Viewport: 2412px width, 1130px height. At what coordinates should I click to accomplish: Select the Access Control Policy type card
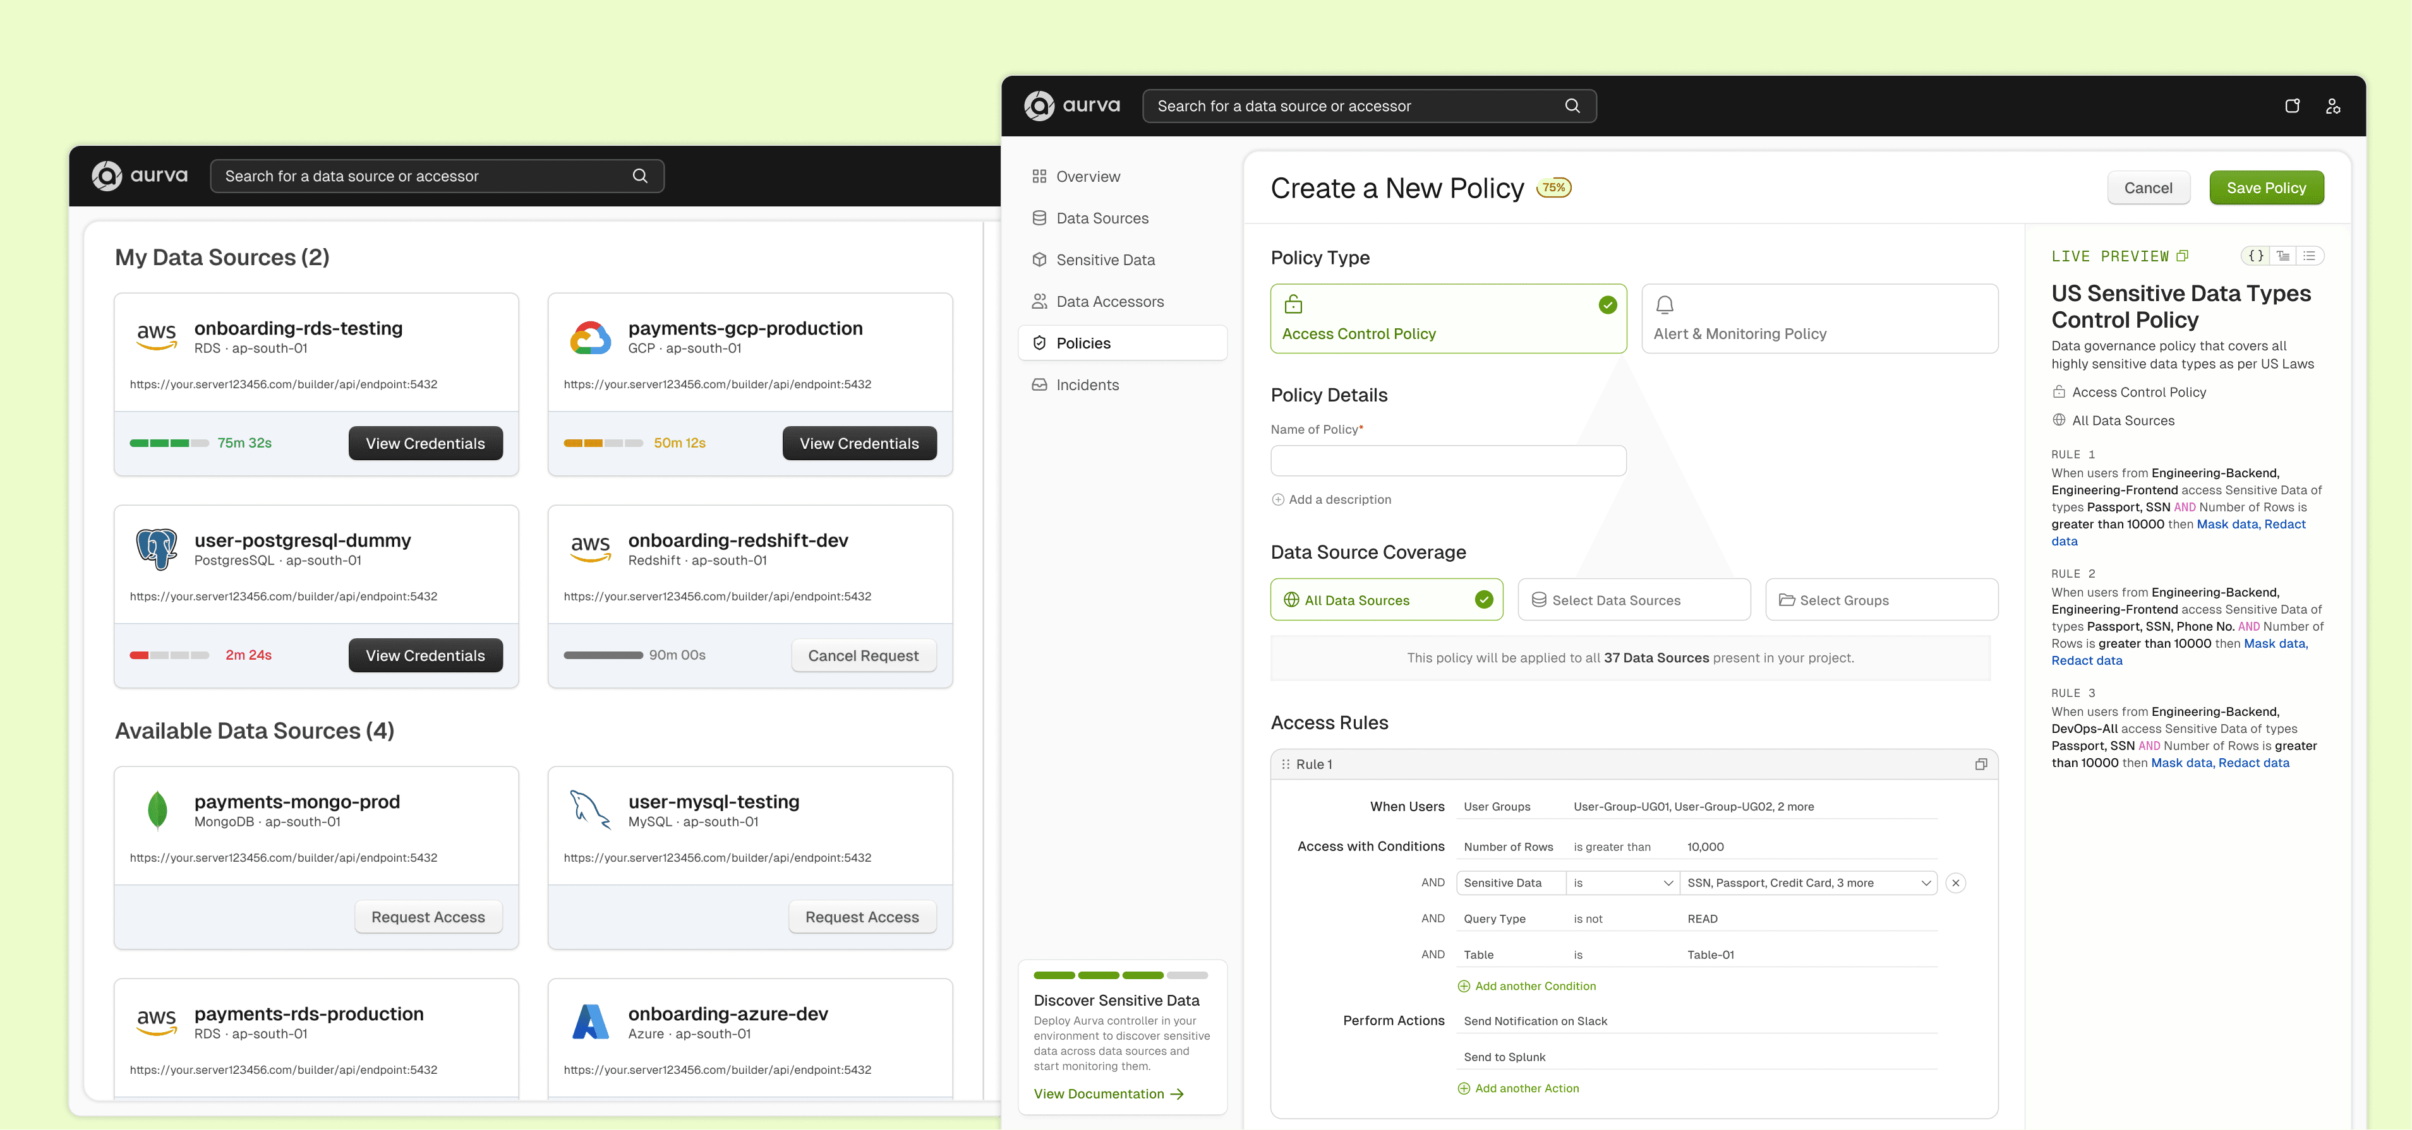point(1447,318)
